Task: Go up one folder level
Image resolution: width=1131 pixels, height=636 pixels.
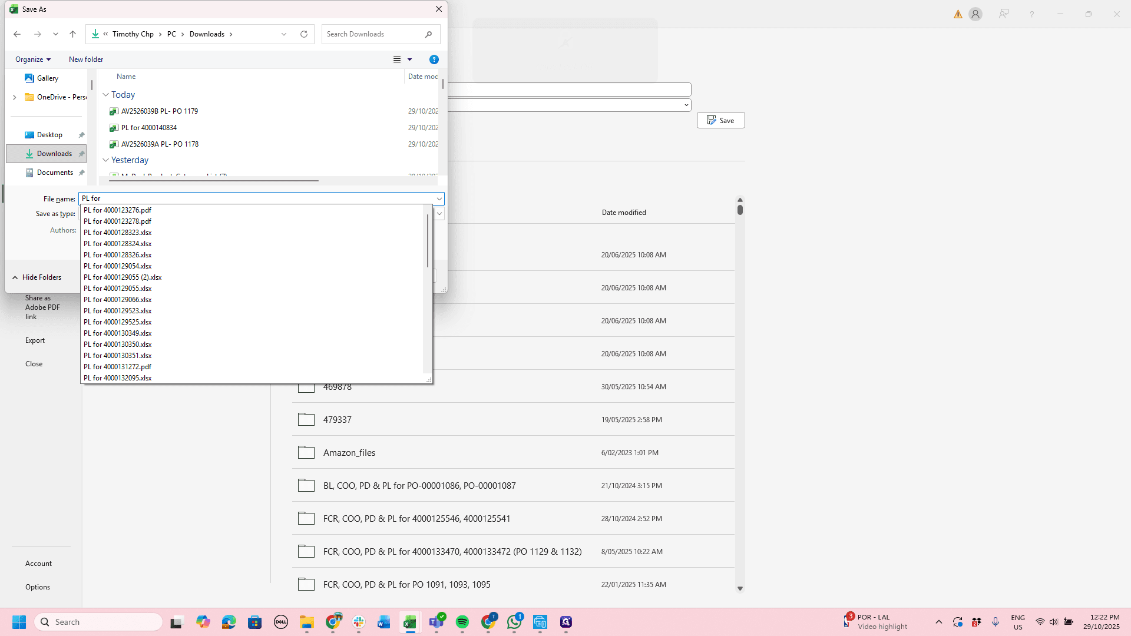Action: [x=73, y=34]
